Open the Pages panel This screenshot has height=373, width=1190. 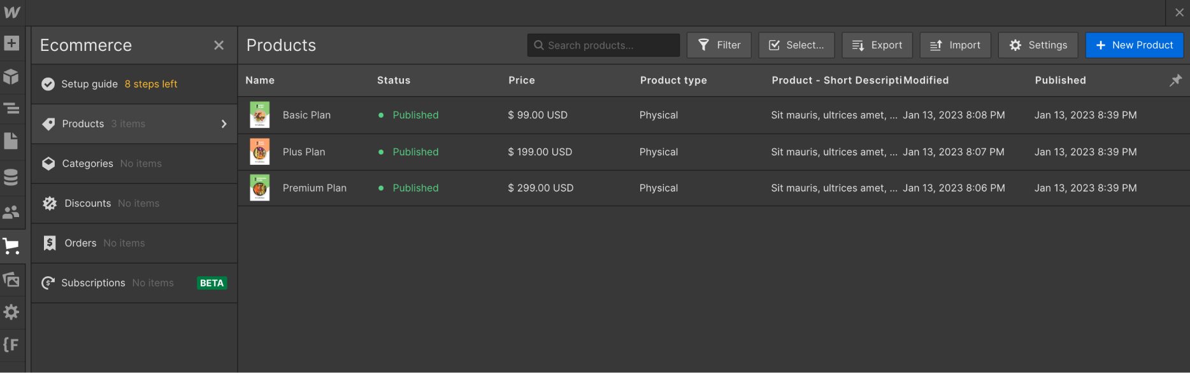click(x=11, y=141)
